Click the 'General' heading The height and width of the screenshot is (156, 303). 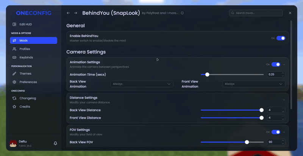[x=75, y=26]
